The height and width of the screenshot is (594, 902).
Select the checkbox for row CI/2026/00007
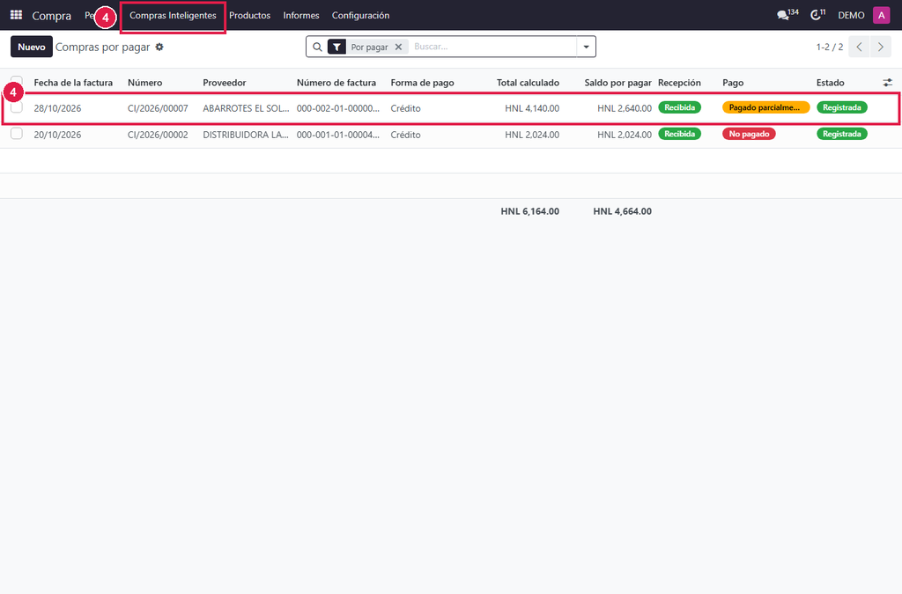[x=17, y=107]
